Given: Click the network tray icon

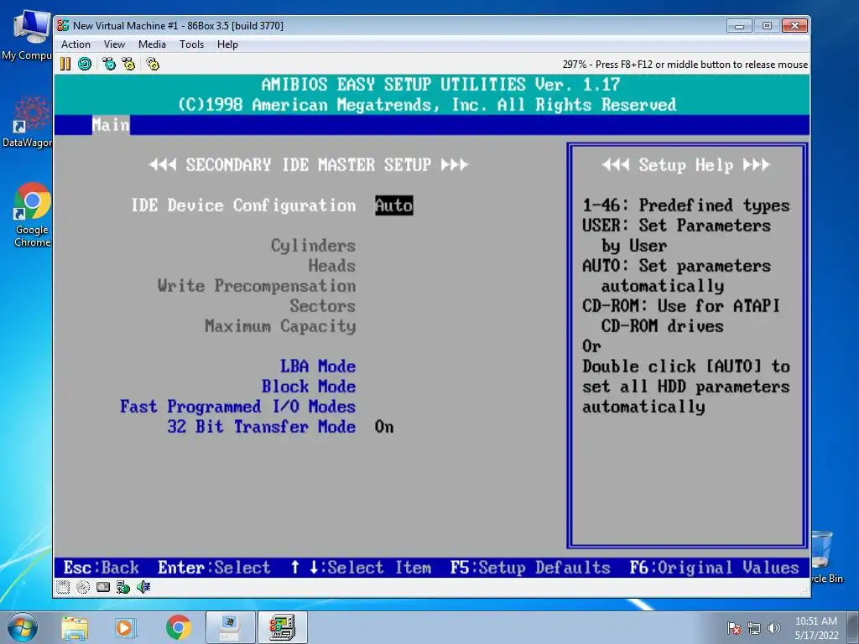Looking at the screenshot, I should 754,628.
